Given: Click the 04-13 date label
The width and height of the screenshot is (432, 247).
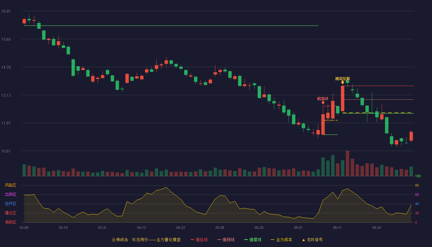Looking at the screenshot, I should (x=141, y=228).
